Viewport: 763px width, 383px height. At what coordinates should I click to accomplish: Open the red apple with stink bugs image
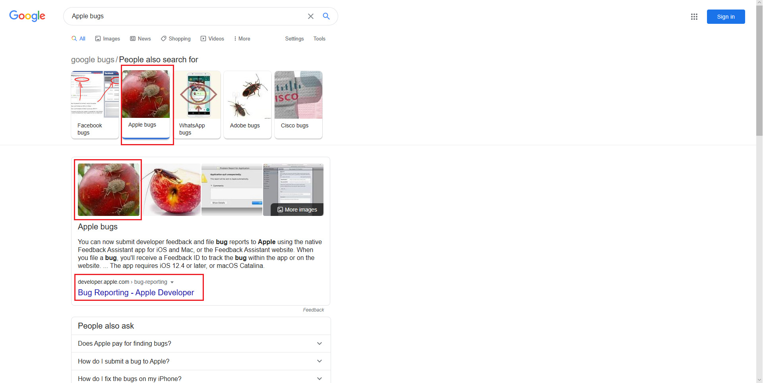[108, 190]
